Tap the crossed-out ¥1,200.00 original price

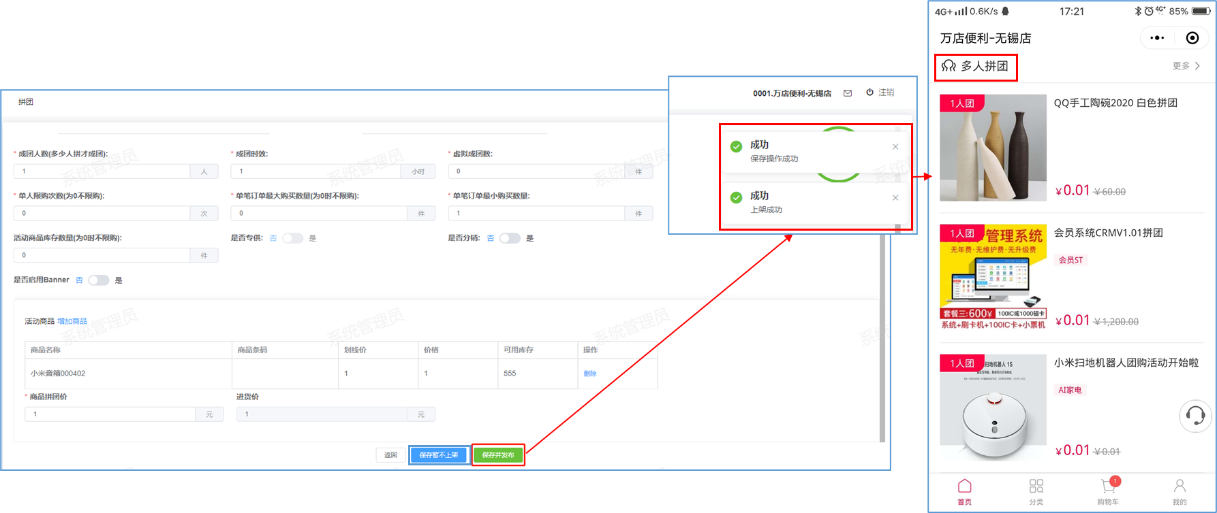coord(1116,322)
